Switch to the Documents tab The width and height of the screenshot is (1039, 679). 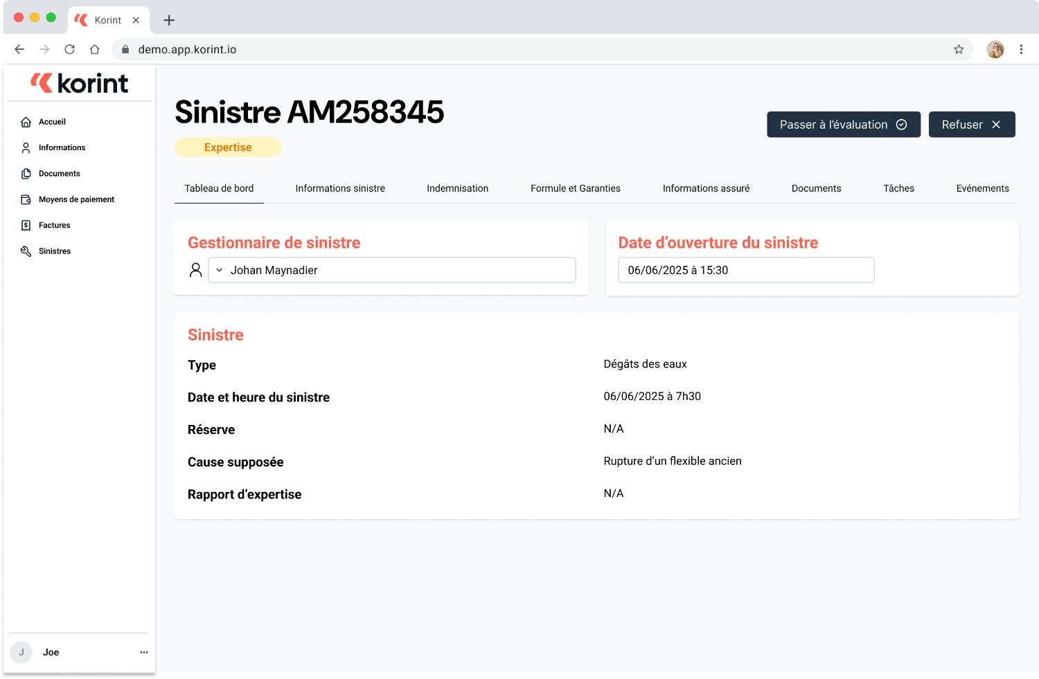point(816,188)
